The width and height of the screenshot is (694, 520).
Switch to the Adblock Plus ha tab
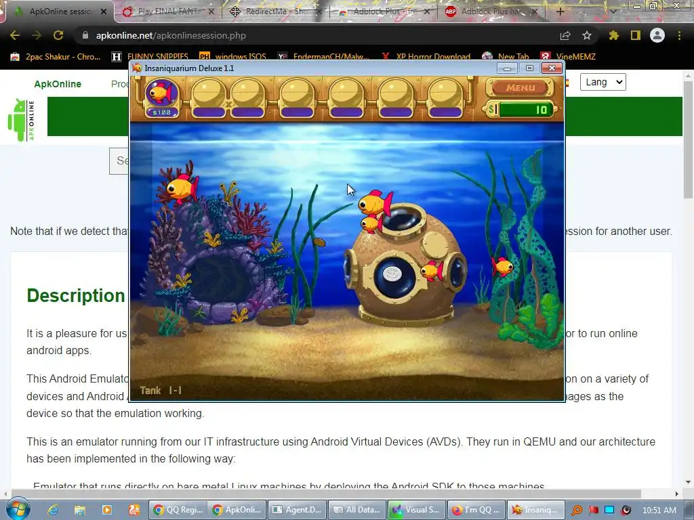click(491, 12)
